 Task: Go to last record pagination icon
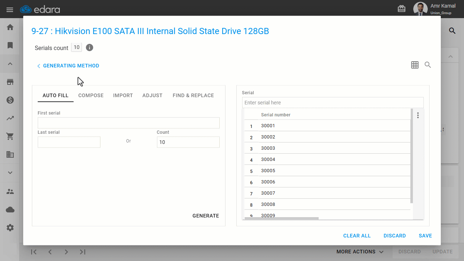(83, 252)
